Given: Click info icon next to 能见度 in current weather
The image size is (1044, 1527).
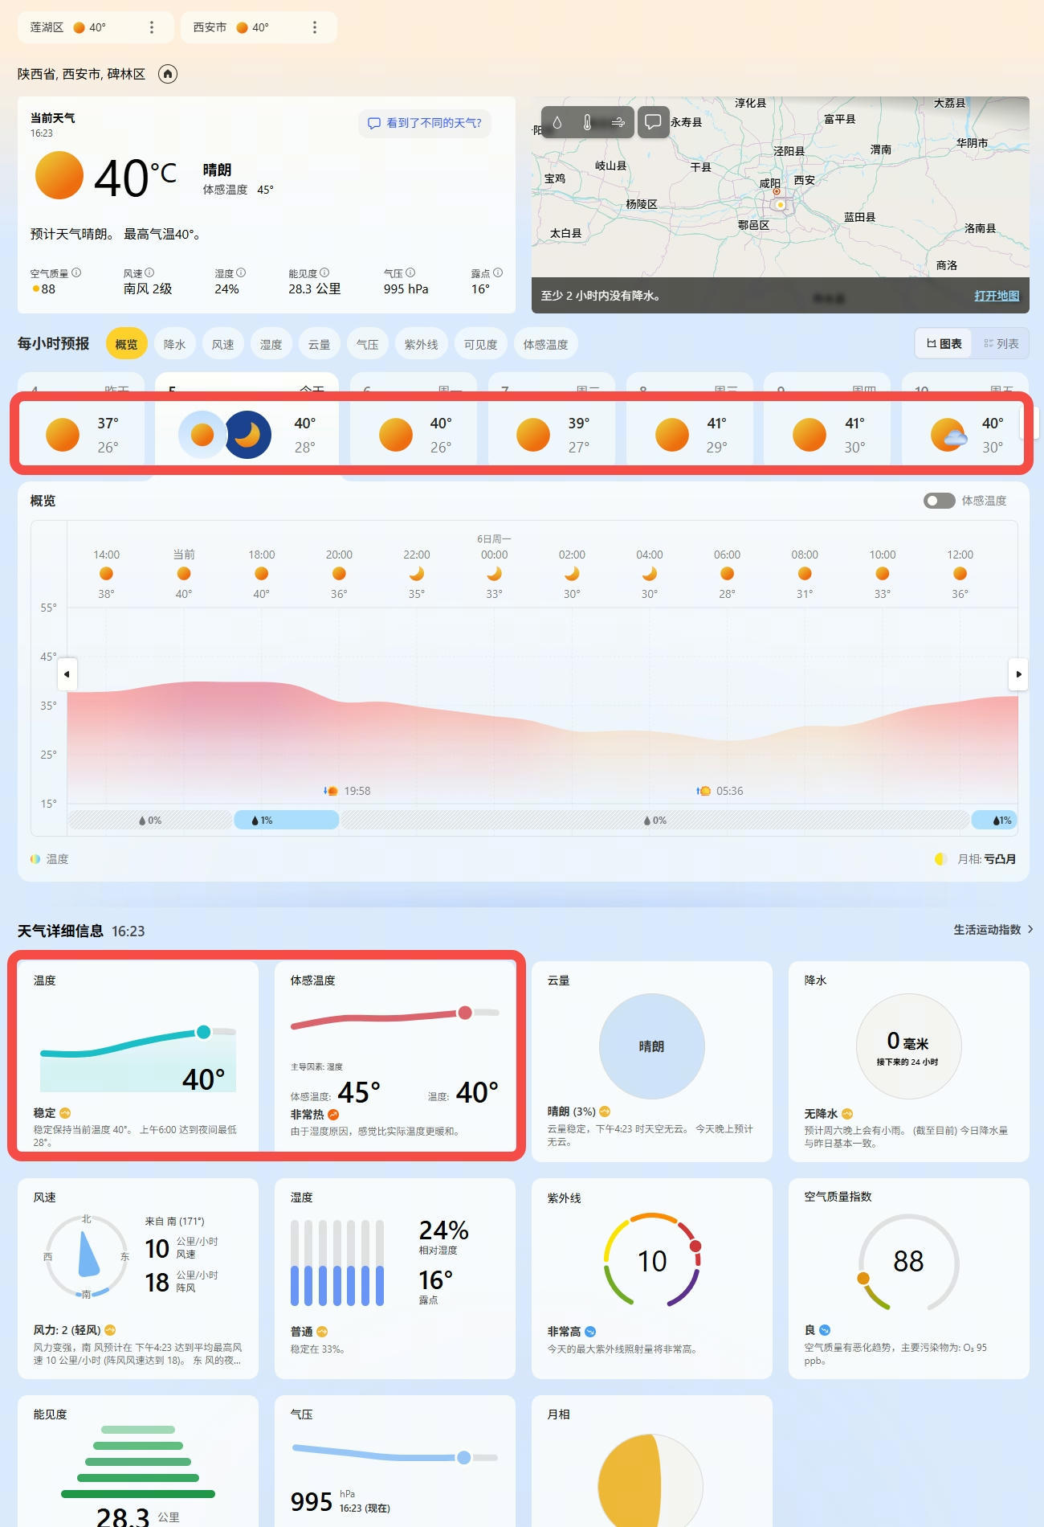Looking at the screenshot, I should pyautogui.click(x=324, y=272).
